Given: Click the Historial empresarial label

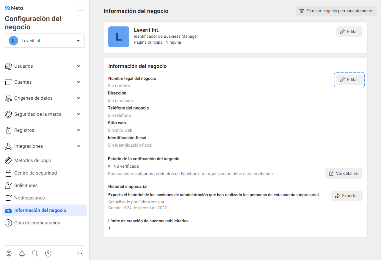Looking at the screenshot, I should tap(128, 187).
